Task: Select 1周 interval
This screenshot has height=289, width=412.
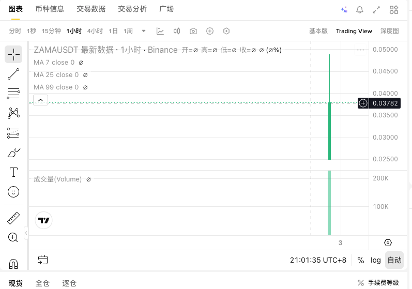Action: click(x=128, y=31)
